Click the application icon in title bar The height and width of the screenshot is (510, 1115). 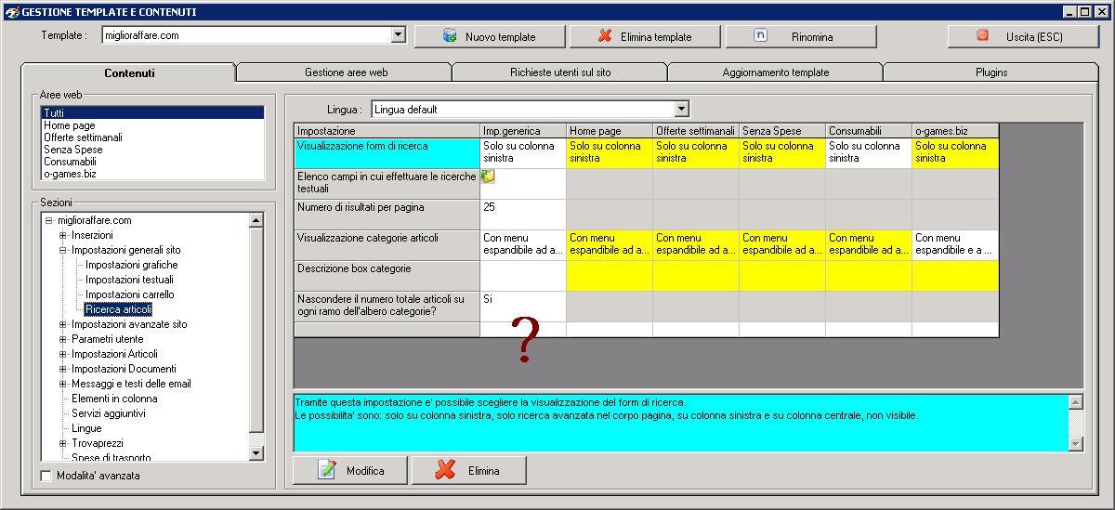[x=10, y=12]
